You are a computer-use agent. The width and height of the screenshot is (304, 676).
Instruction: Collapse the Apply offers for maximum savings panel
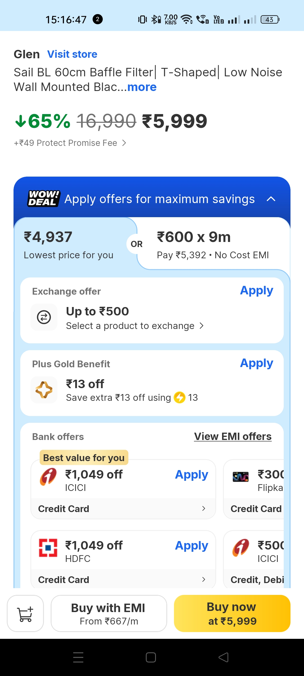click(x=271, y=199)
